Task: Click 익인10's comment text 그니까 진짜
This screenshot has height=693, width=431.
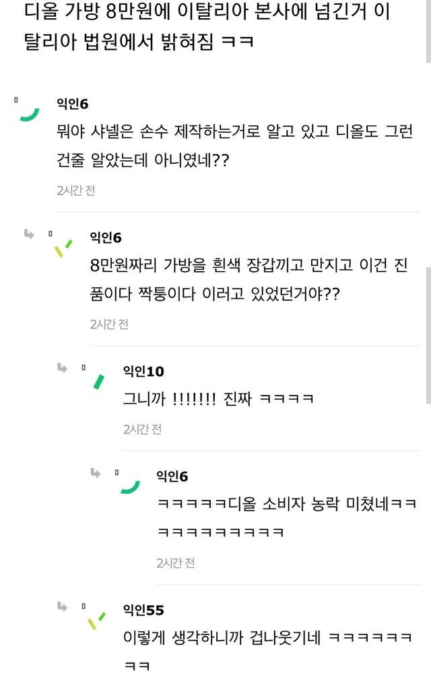Action: coord(218,399)
